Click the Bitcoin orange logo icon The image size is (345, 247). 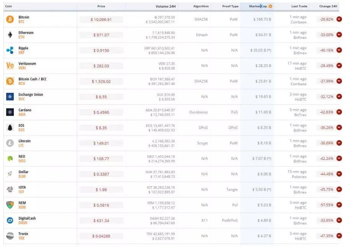tap(10, 19)
